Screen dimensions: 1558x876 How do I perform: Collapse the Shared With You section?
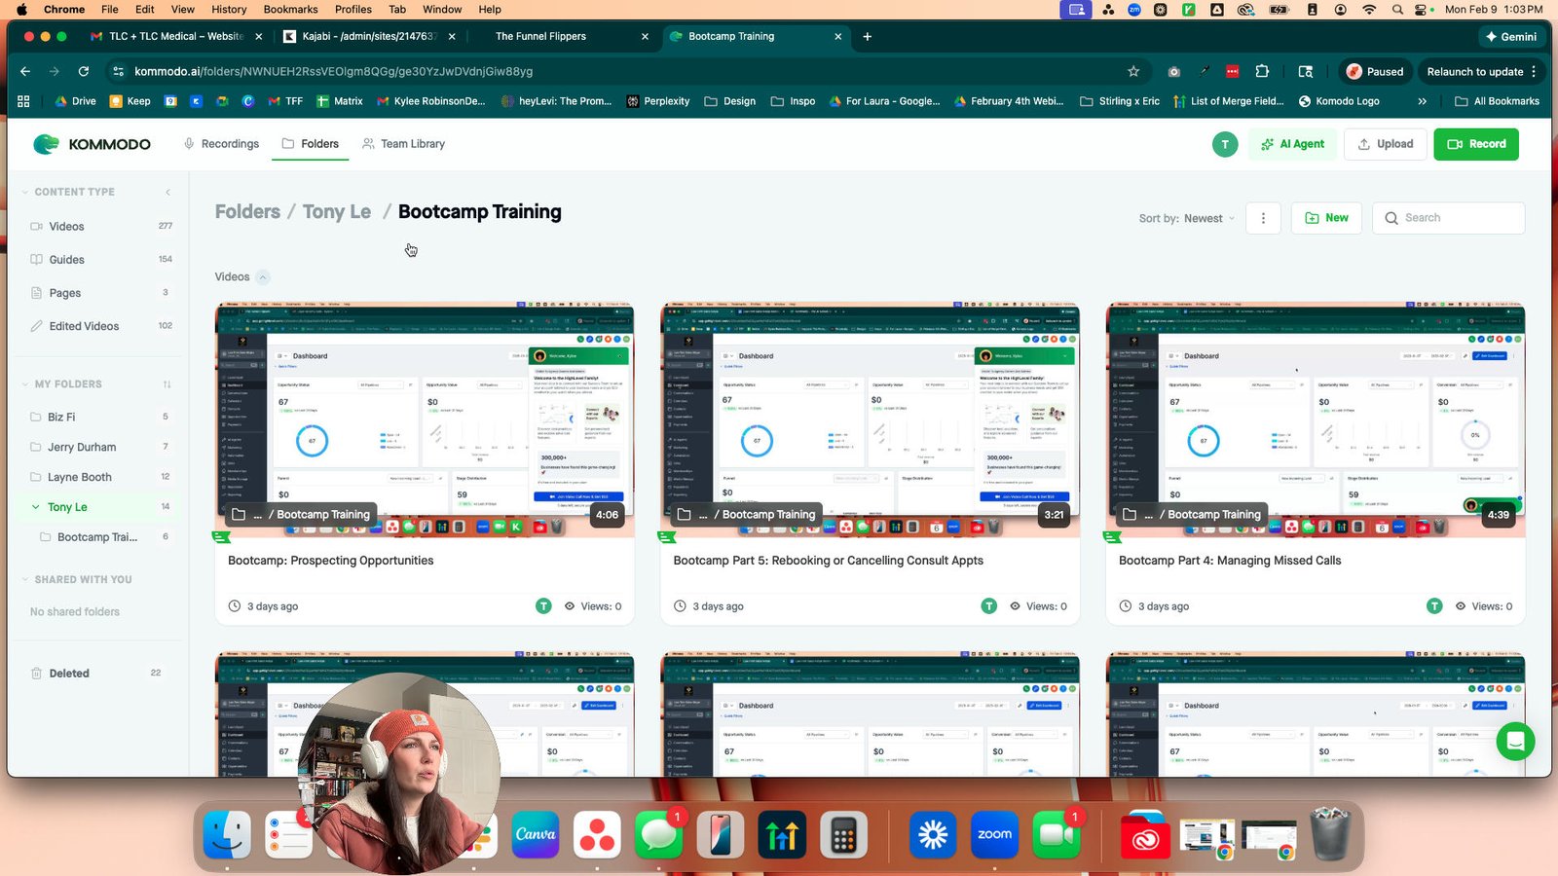click(x=25, y=579)
